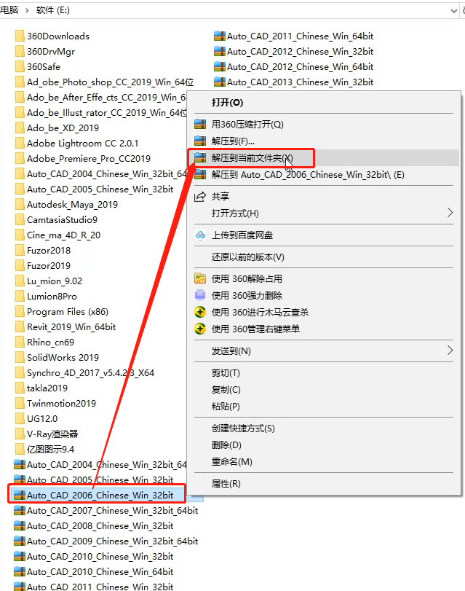This screenshot has height=591, width=465.
Task: Click 软件 (E:) breadcrumb in address bar
Action: (52, 10)
